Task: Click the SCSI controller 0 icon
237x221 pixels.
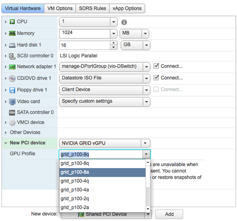Action: (12, 56)
